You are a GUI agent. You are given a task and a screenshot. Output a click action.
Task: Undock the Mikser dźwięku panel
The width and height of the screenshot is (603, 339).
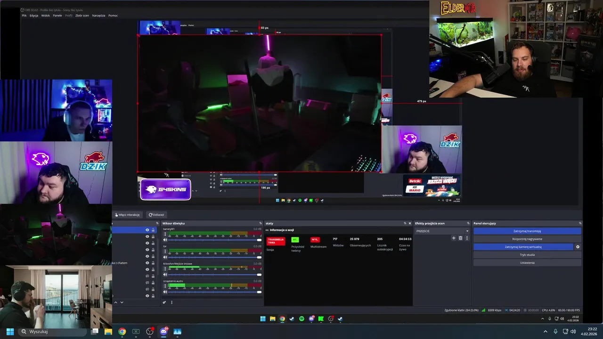pyautogui.click(x=261, y=223)
